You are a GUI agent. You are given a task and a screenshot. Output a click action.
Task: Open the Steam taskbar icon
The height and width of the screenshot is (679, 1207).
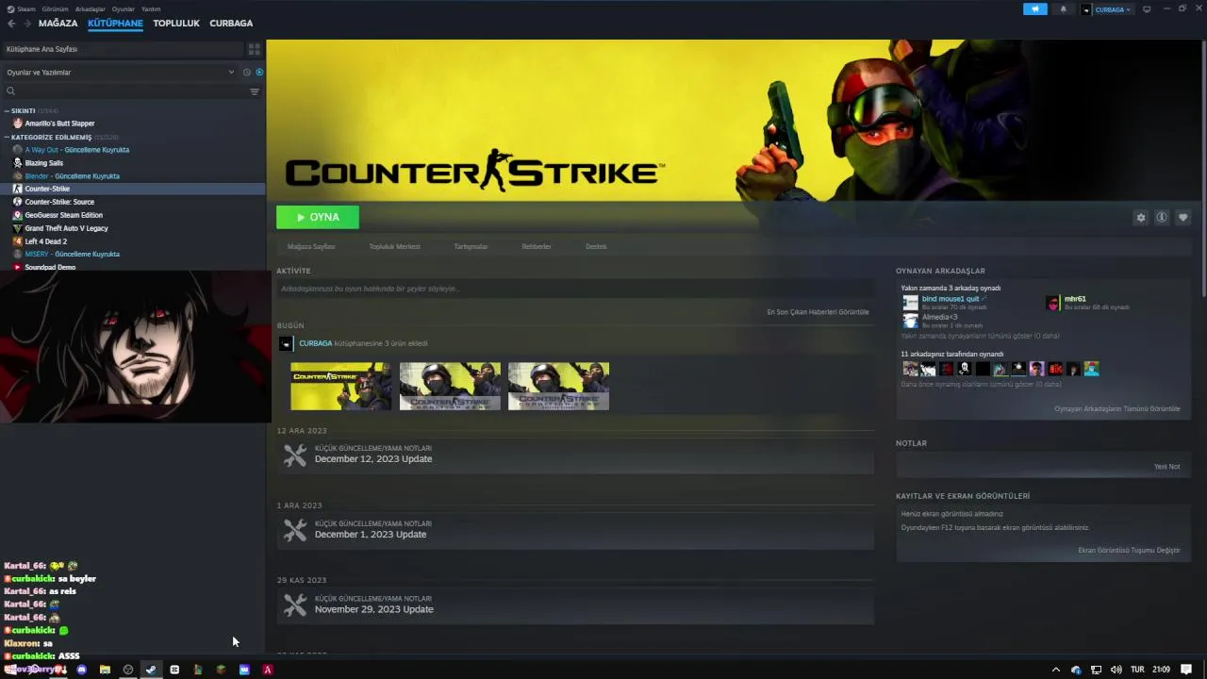coord(151,670)
